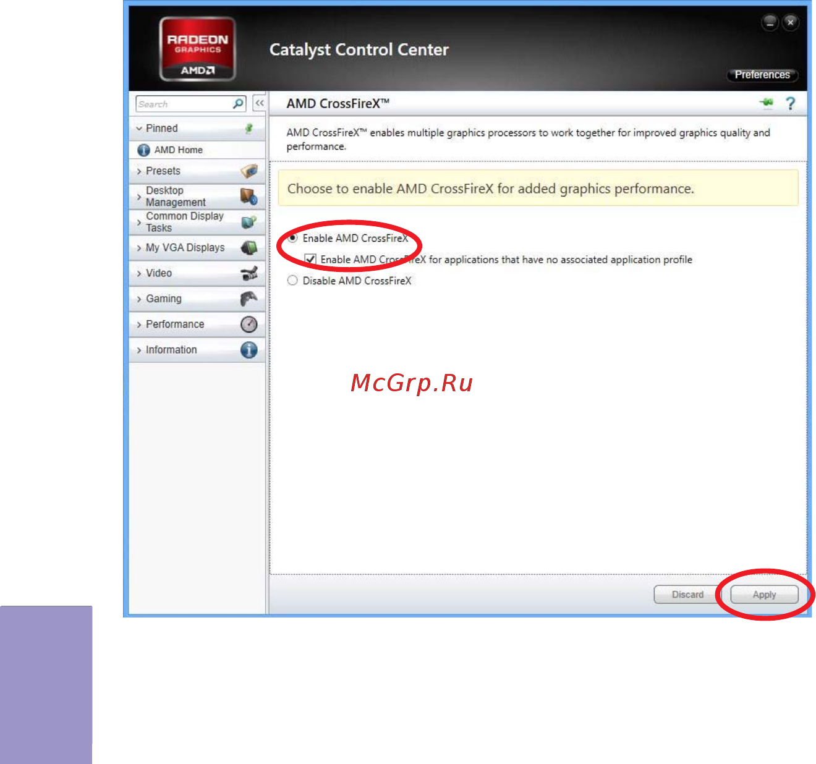Image resolution: width=816 pixels, height=764 pixels.
Task: Click the yellow 'Choose to enable AMD CrossFireX' banner
Action: tap(538, 188)
